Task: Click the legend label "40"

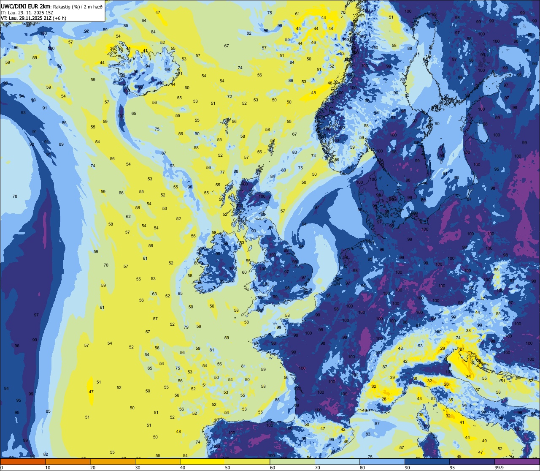Action: click(x=183, y=468)
